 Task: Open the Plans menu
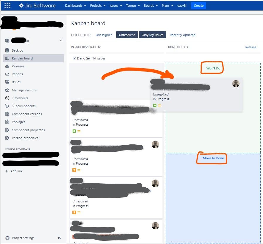[x=168, y=6]
